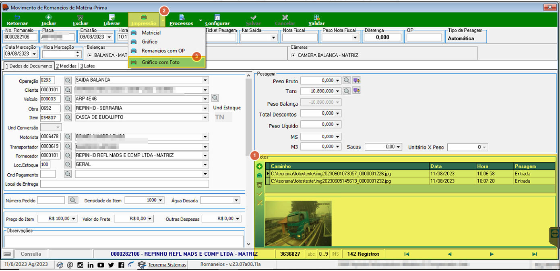The image size is (560, 271).
Task: Search Número Pedido with magnifier icon
Action: (x=73, y=200)
